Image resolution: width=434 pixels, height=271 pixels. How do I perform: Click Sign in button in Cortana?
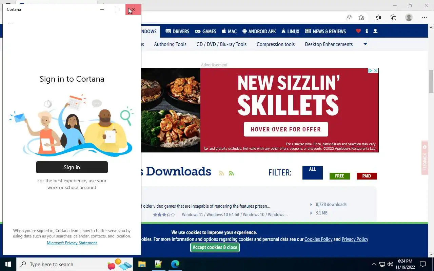click(72, 167)
